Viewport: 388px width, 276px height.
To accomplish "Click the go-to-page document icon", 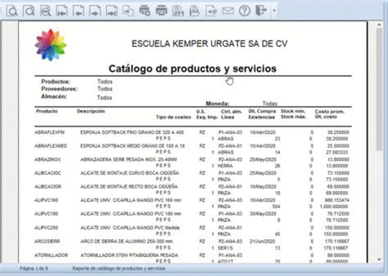I will 128,10.
